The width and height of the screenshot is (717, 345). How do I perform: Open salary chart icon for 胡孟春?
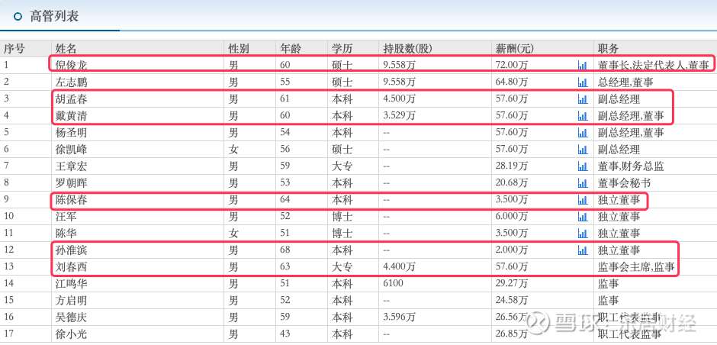coord(582,98)
